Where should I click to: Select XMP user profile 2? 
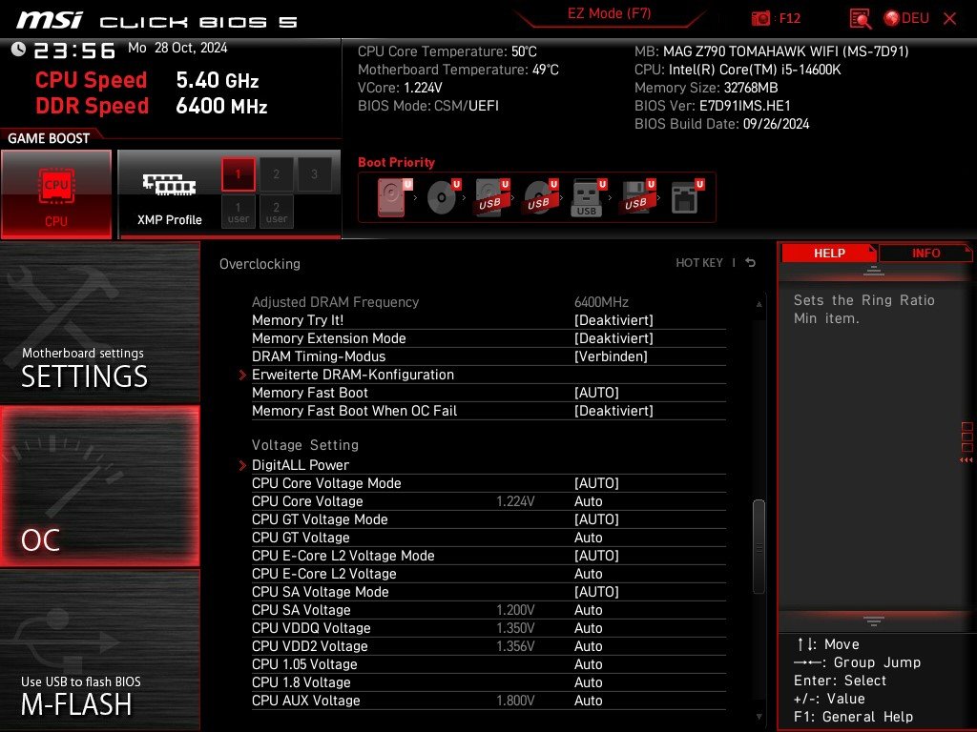(276, 213)
